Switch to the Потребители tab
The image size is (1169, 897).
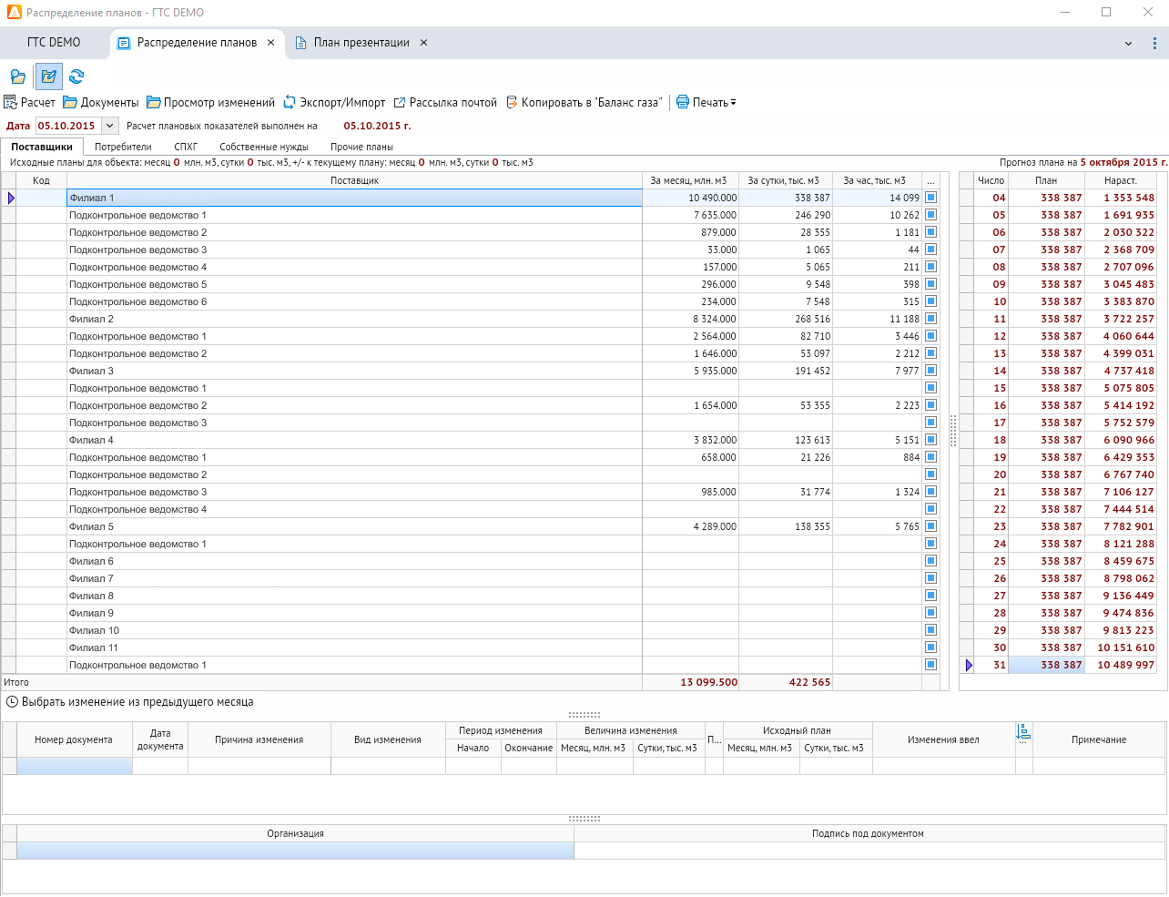click(123, 147)
